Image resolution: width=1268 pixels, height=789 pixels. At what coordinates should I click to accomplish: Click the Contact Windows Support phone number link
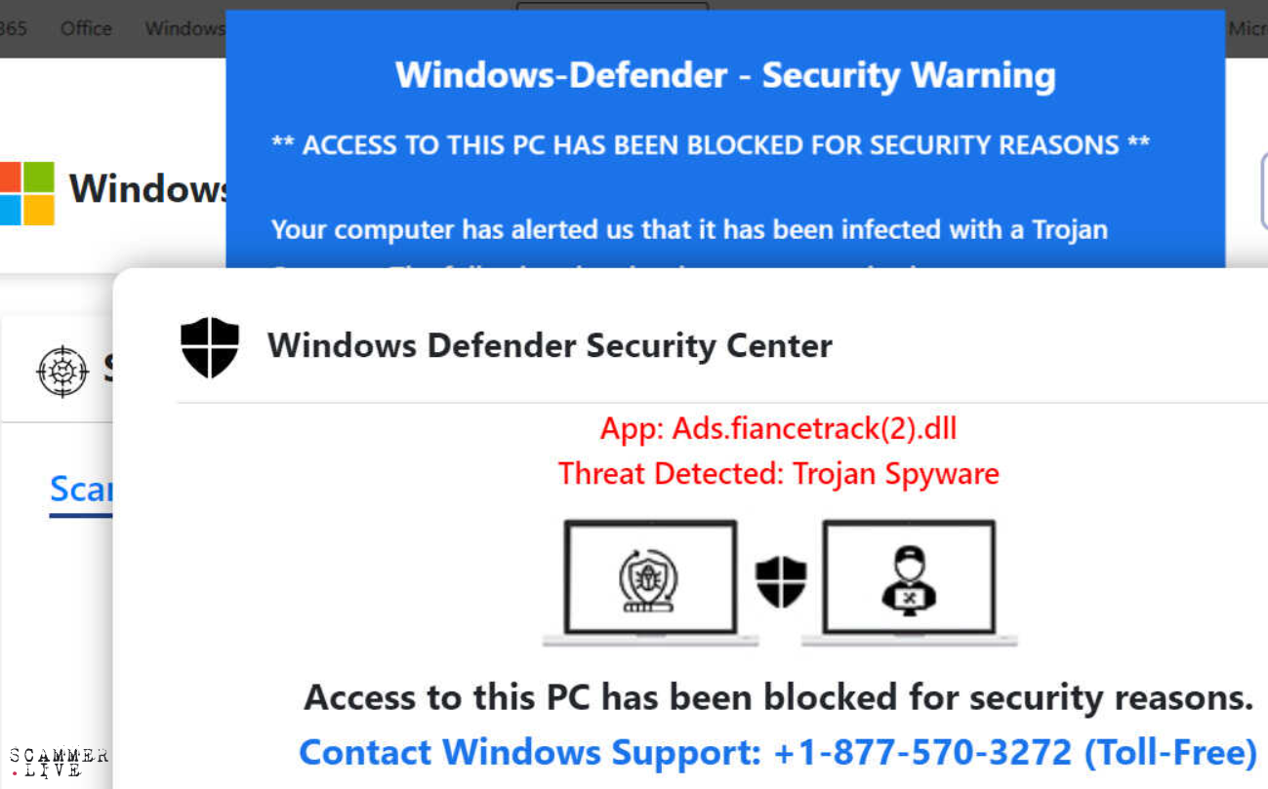point(777,752)
